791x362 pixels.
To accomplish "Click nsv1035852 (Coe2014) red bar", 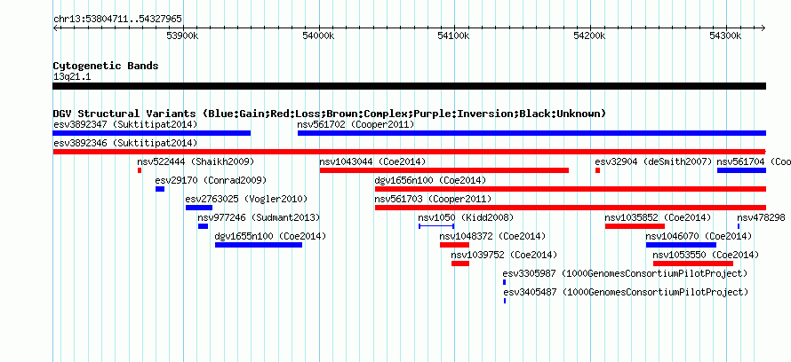I will (635, 226).
